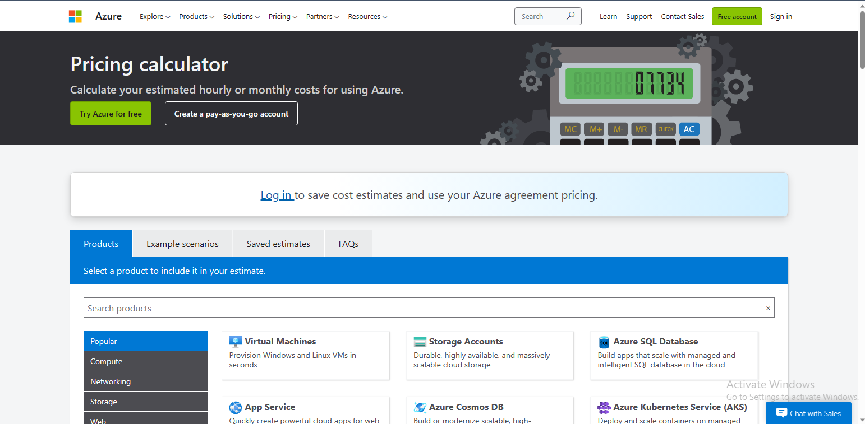Click the Azure Kubernetes Service icon
Viewport: 865px width, 424px height.
click(604, 407)
